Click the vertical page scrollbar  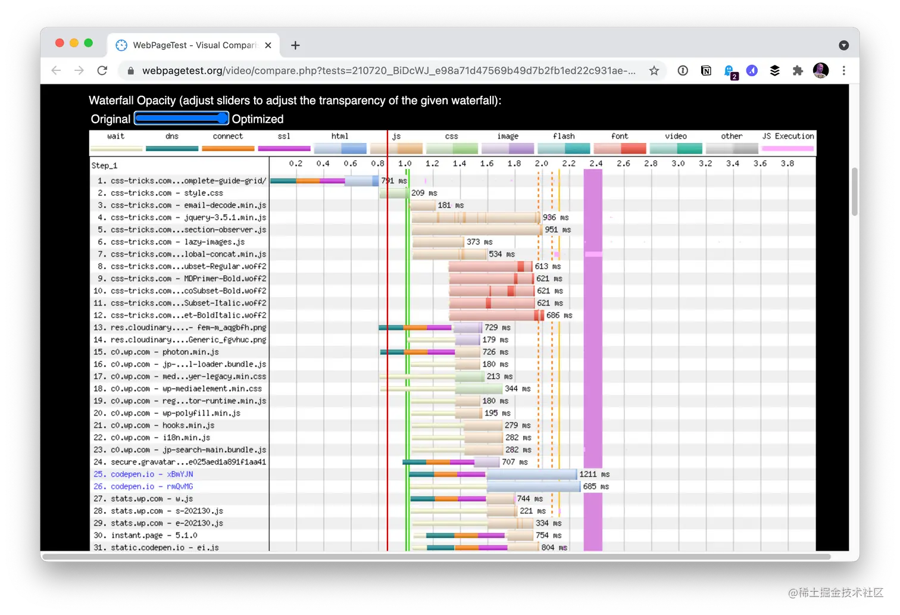(854, 192)
